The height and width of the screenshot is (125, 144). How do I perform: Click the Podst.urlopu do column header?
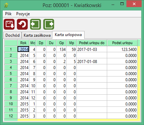coord(92,43)
